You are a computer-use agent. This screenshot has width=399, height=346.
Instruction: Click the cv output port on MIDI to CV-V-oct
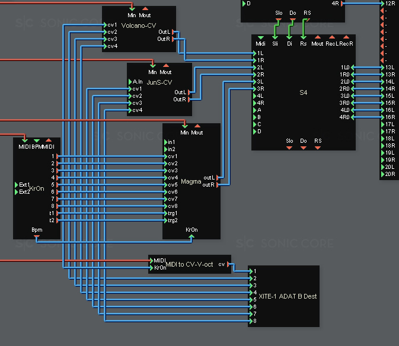point(229,264)
